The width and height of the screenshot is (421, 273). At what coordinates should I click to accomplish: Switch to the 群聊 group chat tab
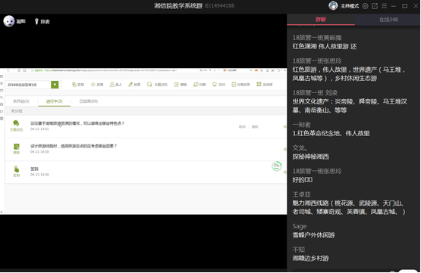point(321,20)
